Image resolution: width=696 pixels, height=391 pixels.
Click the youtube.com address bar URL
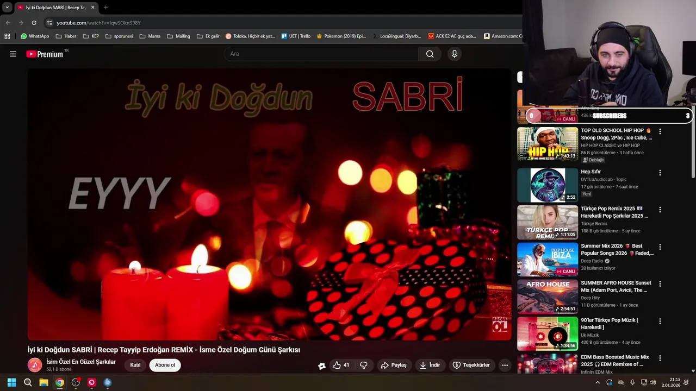(98, 23)
